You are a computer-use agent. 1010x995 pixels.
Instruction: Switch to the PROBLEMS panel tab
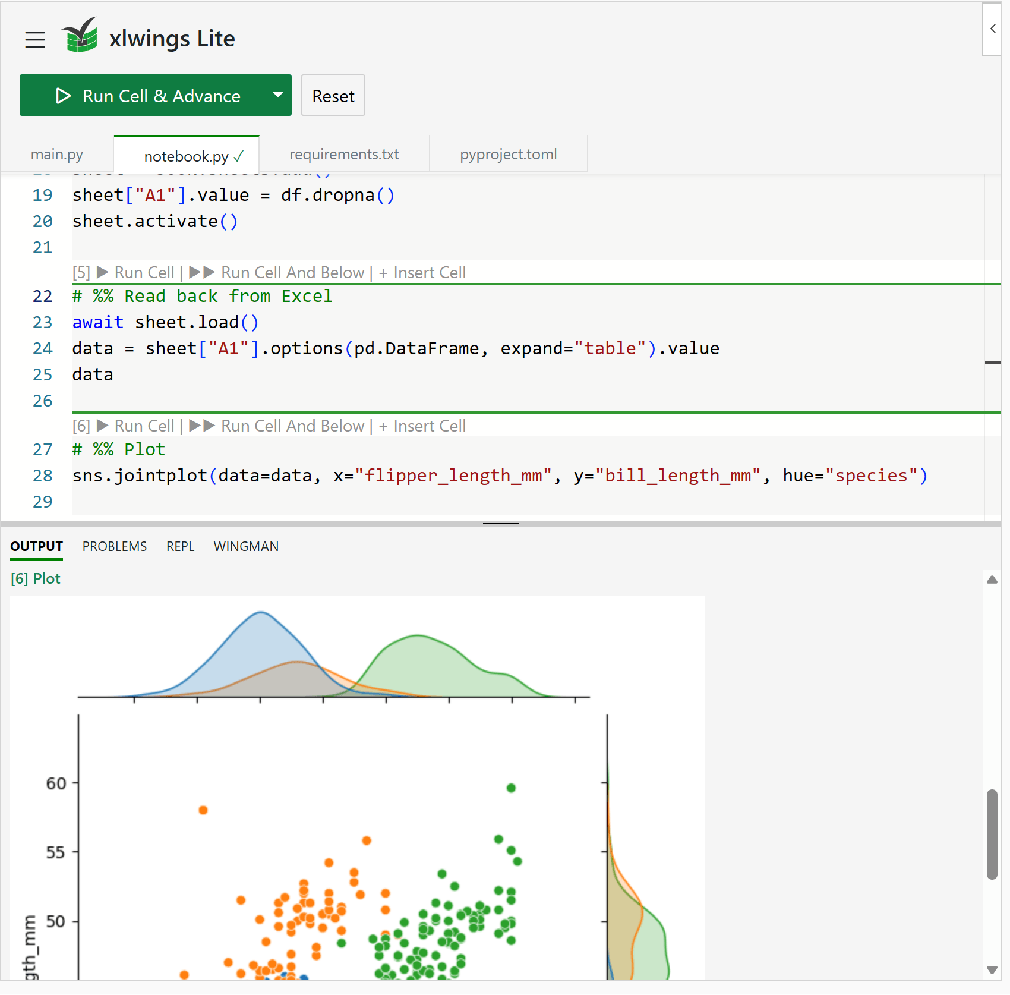(115, 546)
